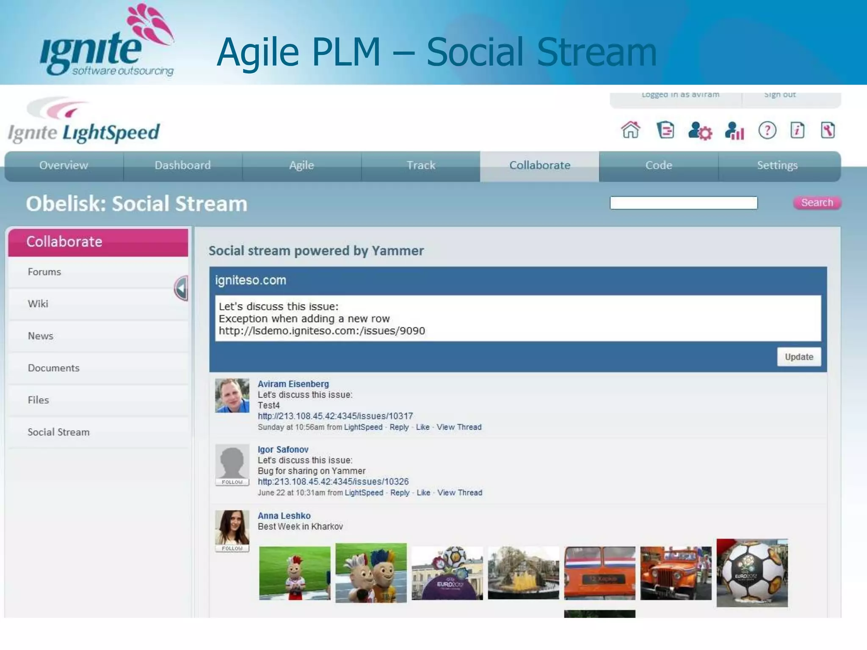The width and height of the screenshot is (867, 650).
Task: View Thread of Igor Safonov's post
Action: click(460, 493)
